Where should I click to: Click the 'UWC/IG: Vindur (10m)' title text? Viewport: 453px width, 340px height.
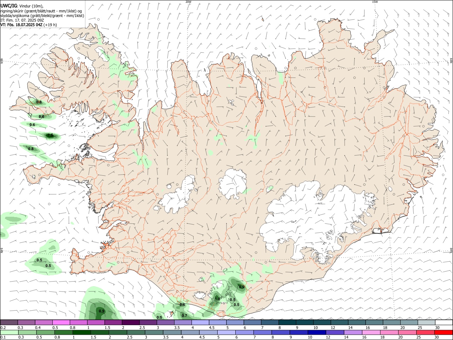pyautogui.click(x=22, y=6)
